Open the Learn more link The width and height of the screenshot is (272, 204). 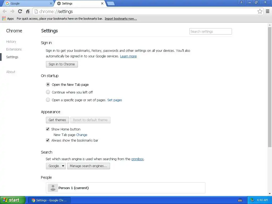click(x=128, y=56)
